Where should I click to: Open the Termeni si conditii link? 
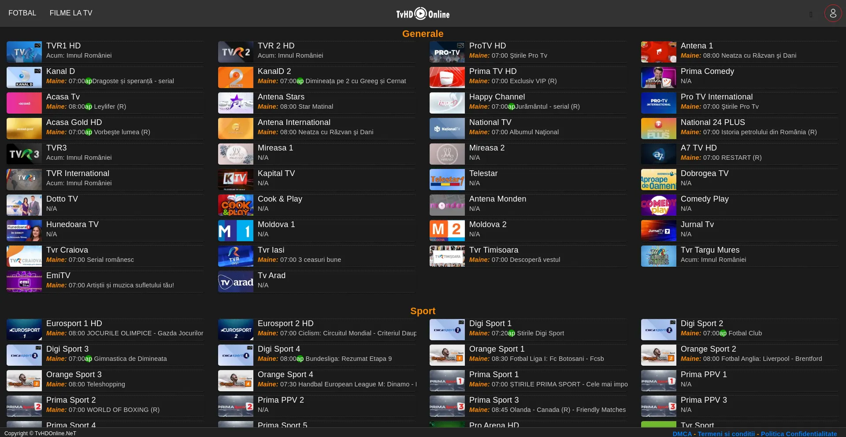click(727, 433)
